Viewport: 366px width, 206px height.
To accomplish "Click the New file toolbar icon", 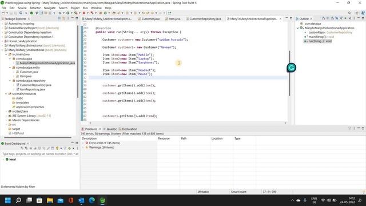I will tap(3, 13).
